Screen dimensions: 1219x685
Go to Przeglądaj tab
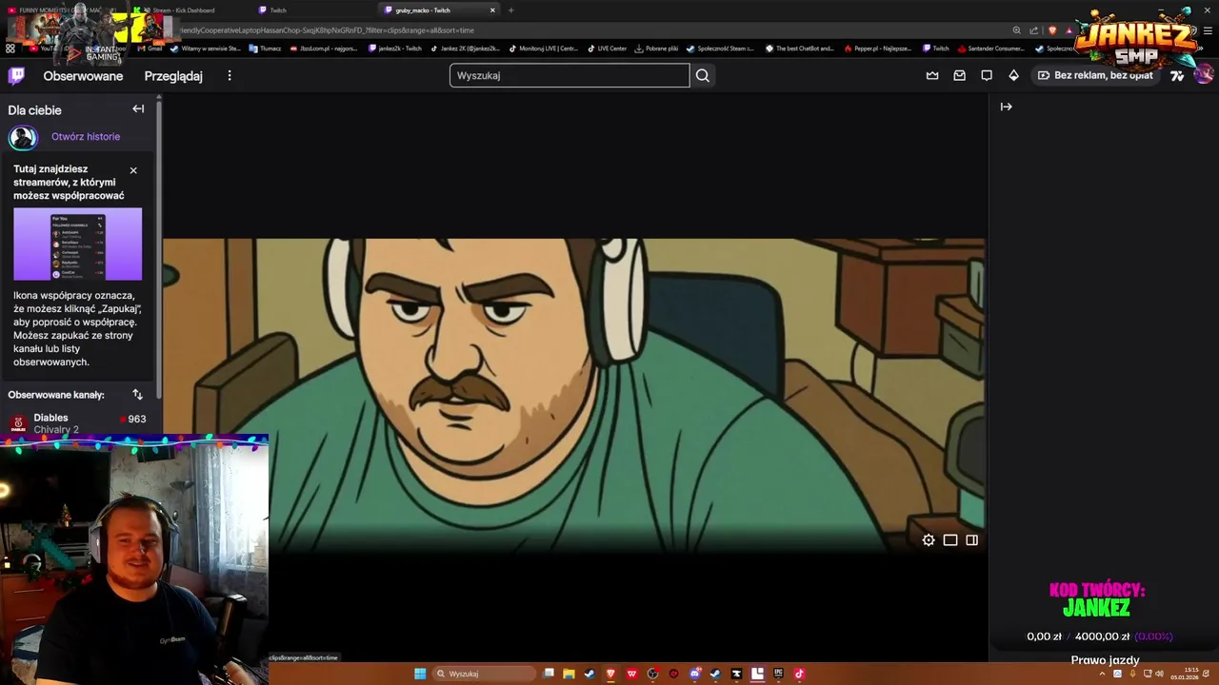pyautogui.click(x=173, y=76)
